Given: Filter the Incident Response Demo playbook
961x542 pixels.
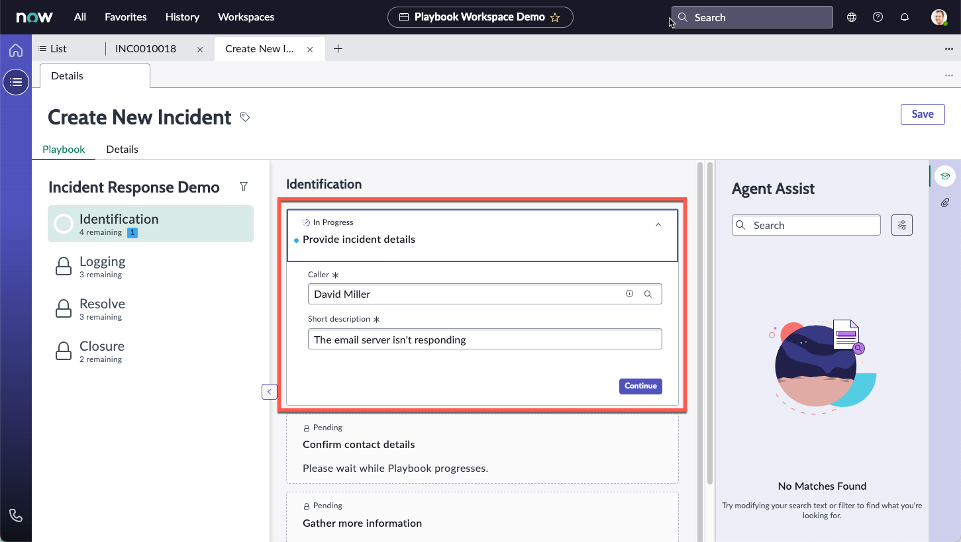Looking at the screenshot, I should (244, 187).
